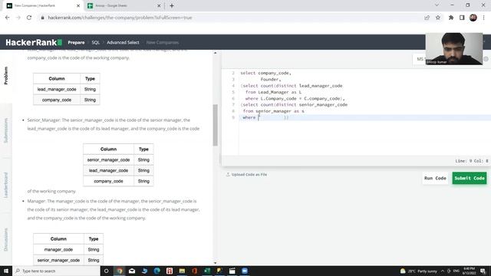Open Chrome from the taskbar

pos(120,271)
